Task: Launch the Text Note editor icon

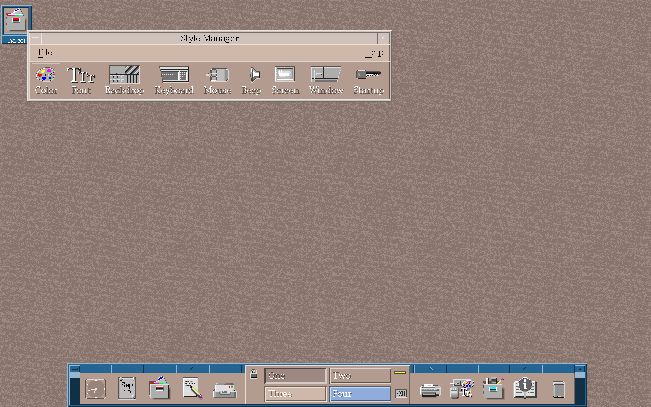Action: tap(192, 388)
